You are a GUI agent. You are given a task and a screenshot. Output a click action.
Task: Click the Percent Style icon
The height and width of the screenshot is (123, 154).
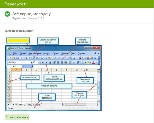(x=74, y=63)
